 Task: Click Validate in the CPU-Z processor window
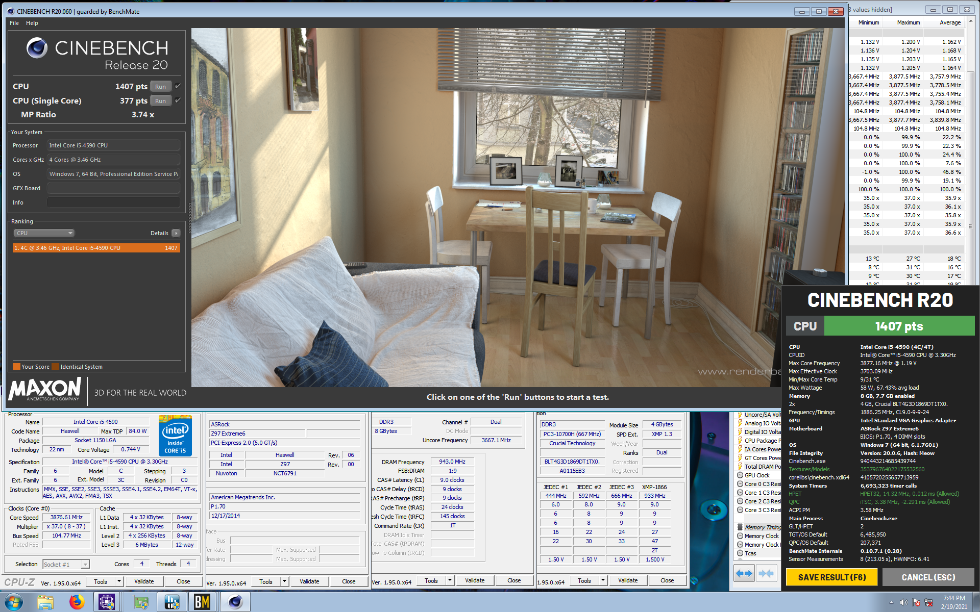click(x=144, y=581)
